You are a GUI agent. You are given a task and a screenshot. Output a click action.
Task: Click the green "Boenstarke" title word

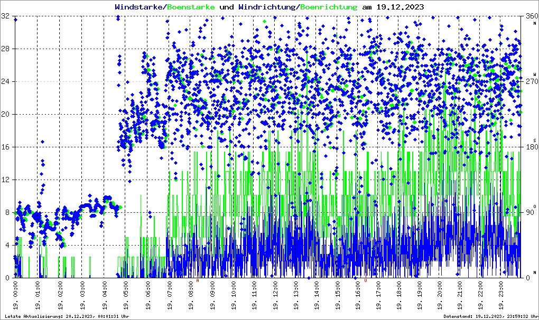[x=191, y=7]
